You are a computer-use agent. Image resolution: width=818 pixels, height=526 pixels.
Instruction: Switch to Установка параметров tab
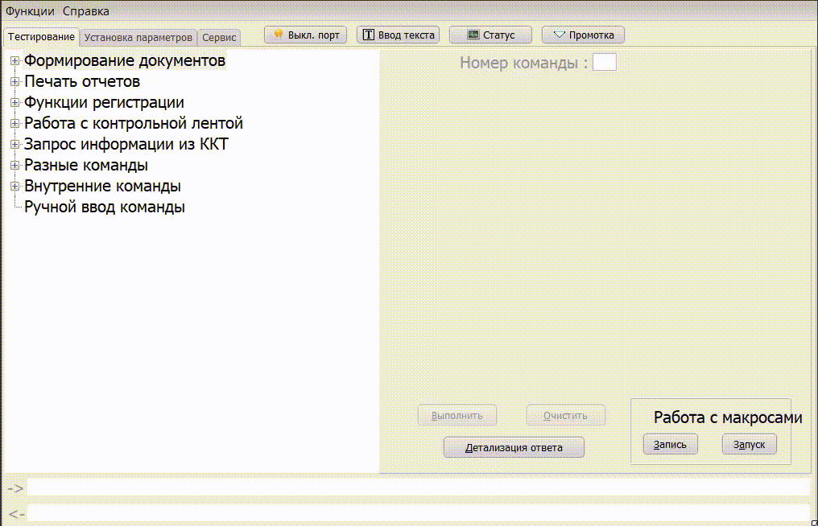coord(138,38)
